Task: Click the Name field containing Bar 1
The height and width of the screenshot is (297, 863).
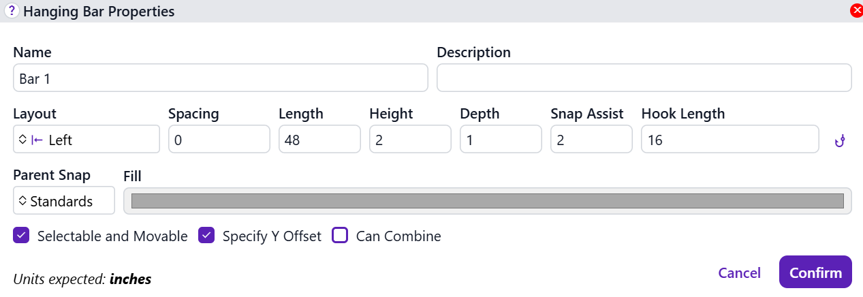Action: [220, 78]
